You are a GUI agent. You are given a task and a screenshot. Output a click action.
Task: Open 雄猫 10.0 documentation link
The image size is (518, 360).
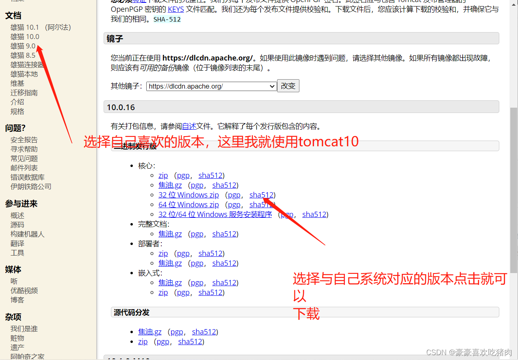coord(25,37)
